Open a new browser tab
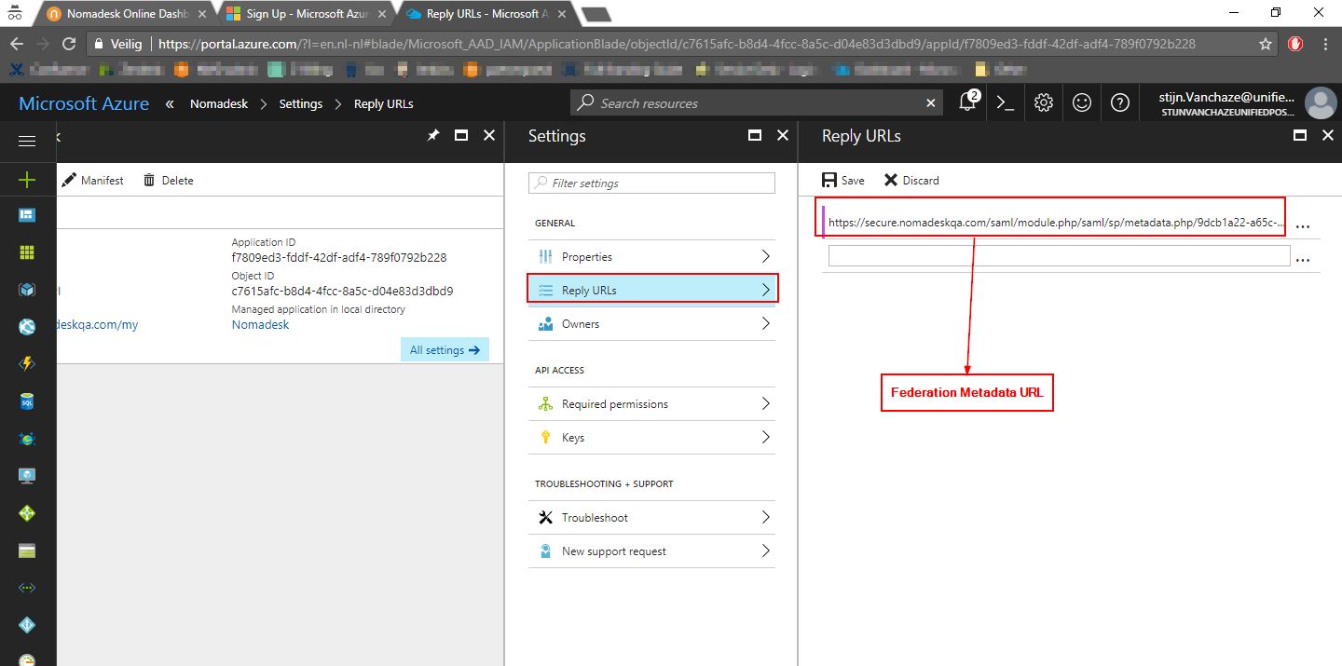1342x666 pixels. [x=596, y=14]
